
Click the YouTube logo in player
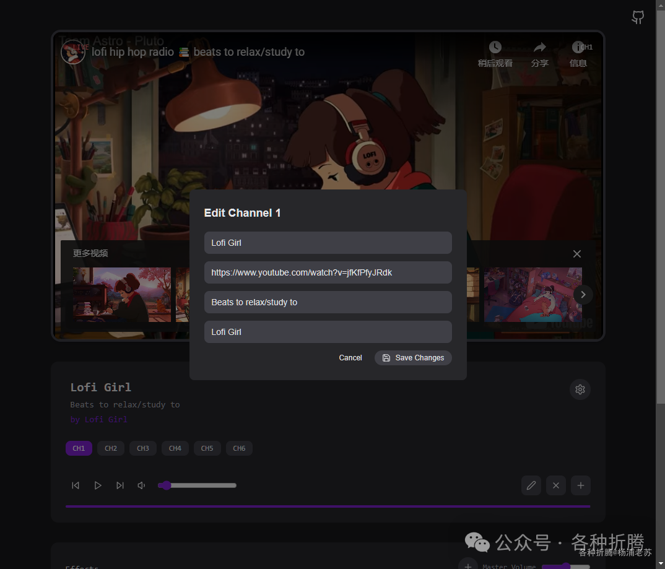pos(559,324)
